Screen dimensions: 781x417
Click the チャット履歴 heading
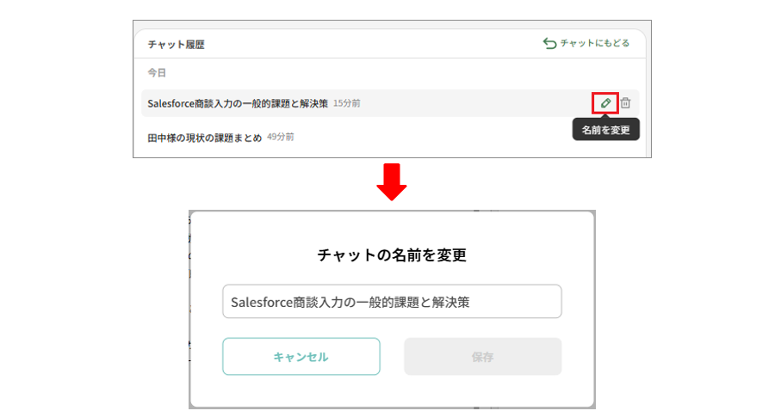click(177, 45)
